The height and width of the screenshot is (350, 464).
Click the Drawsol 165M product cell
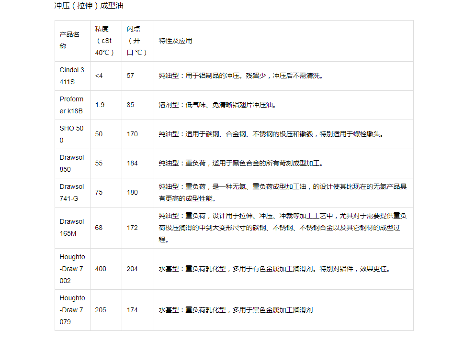[x=72, y=228]
